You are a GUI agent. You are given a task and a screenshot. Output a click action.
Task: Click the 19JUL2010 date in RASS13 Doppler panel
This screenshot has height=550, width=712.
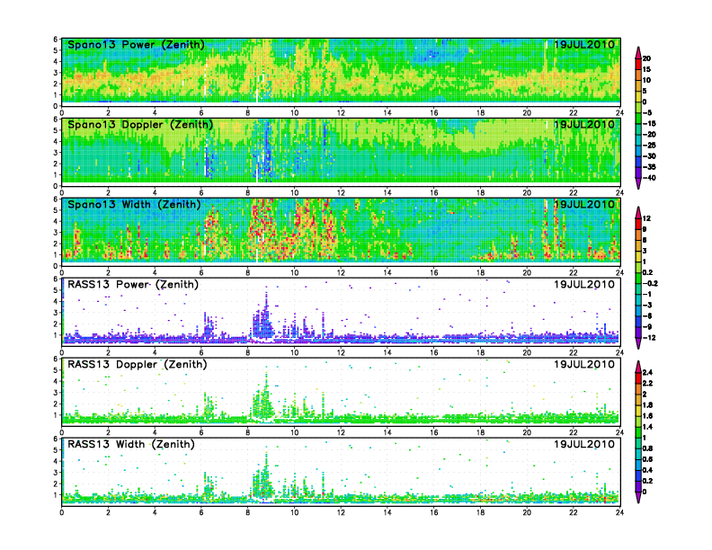pyautogui.click(x=584, y=364)
